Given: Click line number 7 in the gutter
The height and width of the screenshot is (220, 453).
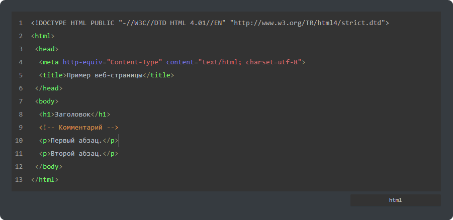Looking at the screenshot, I should pyautogui.click(x=21, y=101).
